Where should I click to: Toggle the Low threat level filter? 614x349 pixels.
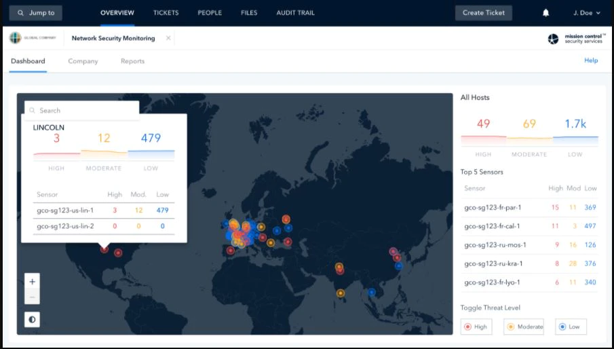coord(571,327)
